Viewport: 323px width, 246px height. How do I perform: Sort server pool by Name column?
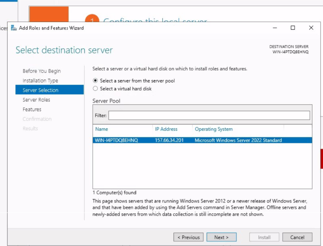click(102, 129)
